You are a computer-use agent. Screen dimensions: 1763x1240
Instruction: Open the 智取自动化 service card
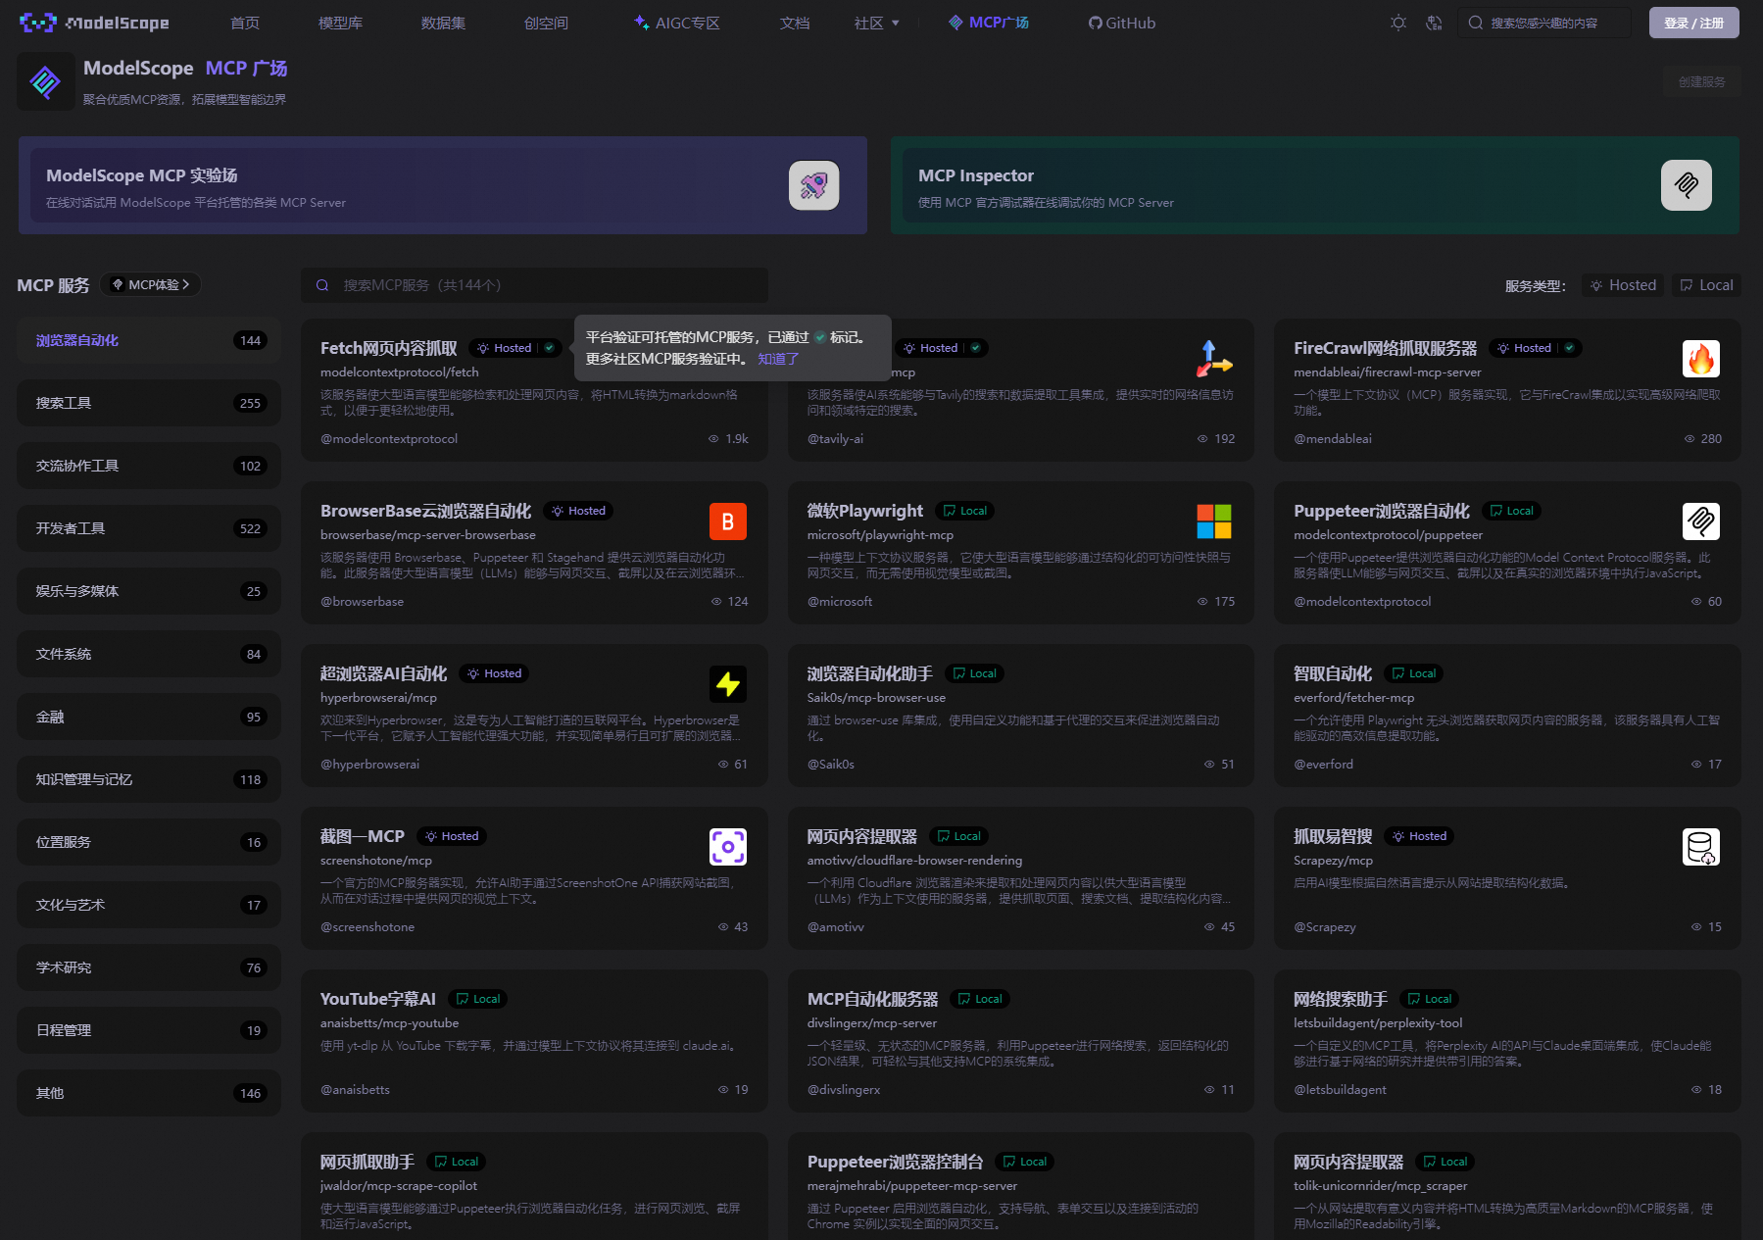click(1507, 716)
